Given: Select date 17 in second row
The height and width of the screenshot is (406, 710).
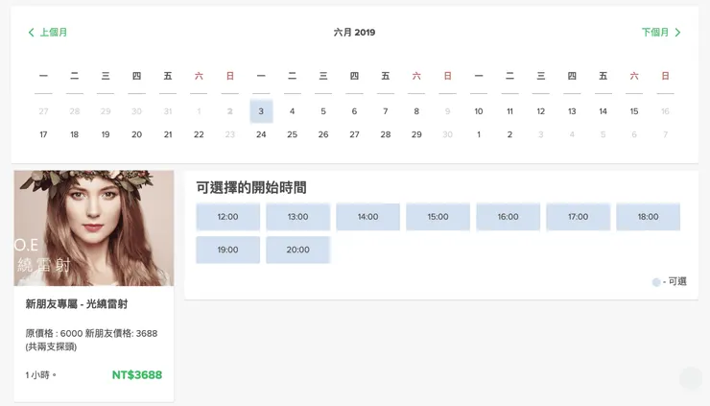Looking at the screenshot, I should (x=43, y=134).
